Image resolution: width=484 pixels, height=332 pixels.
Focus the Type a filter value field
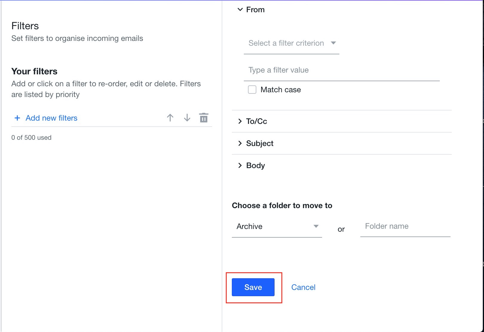click(341, 70)
